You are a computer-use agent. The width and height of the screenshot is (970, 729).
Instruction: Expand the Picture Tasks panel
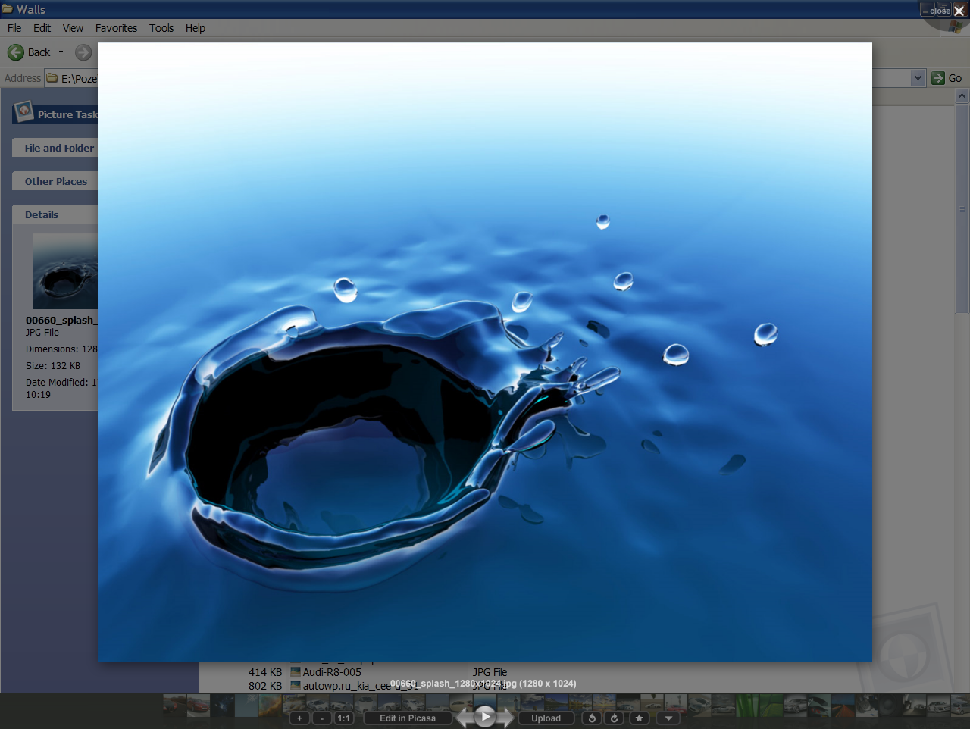55,114
